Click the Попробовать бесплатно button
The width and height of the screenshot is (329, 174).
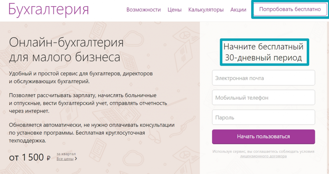(290, 9)
